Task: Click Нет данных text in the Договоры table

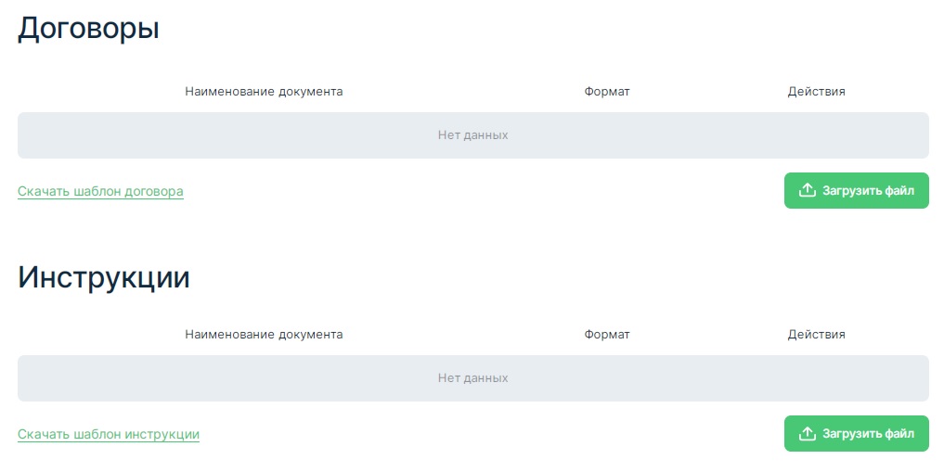Action: 472,135
